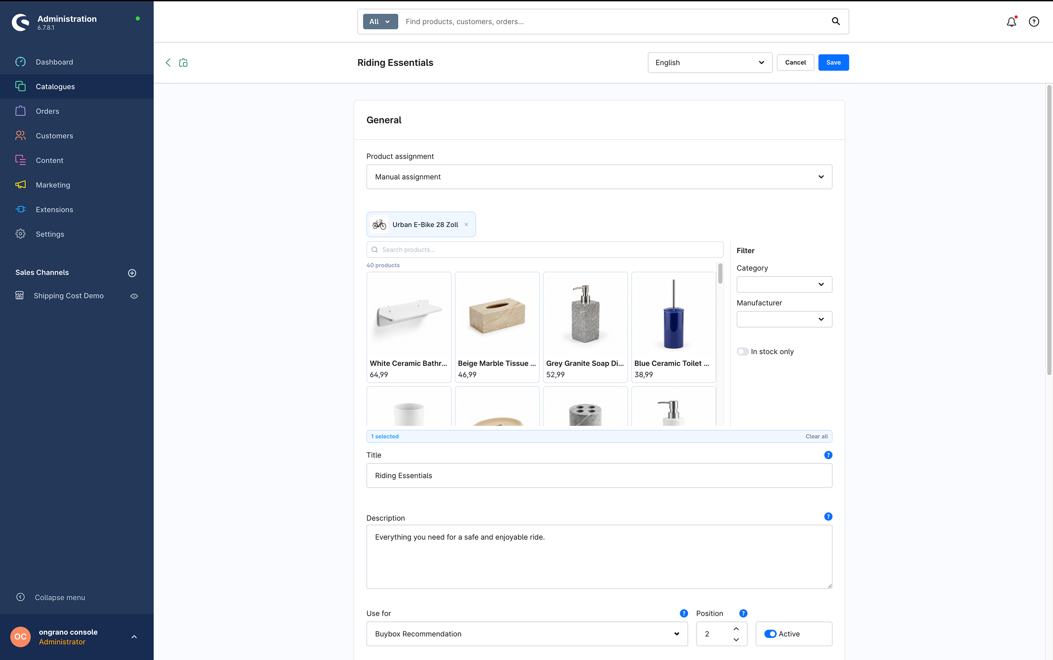This screenshot has height=660, width=1053.
Task: Open the Manufacturer filter dropdown
Action: point(784,319)
